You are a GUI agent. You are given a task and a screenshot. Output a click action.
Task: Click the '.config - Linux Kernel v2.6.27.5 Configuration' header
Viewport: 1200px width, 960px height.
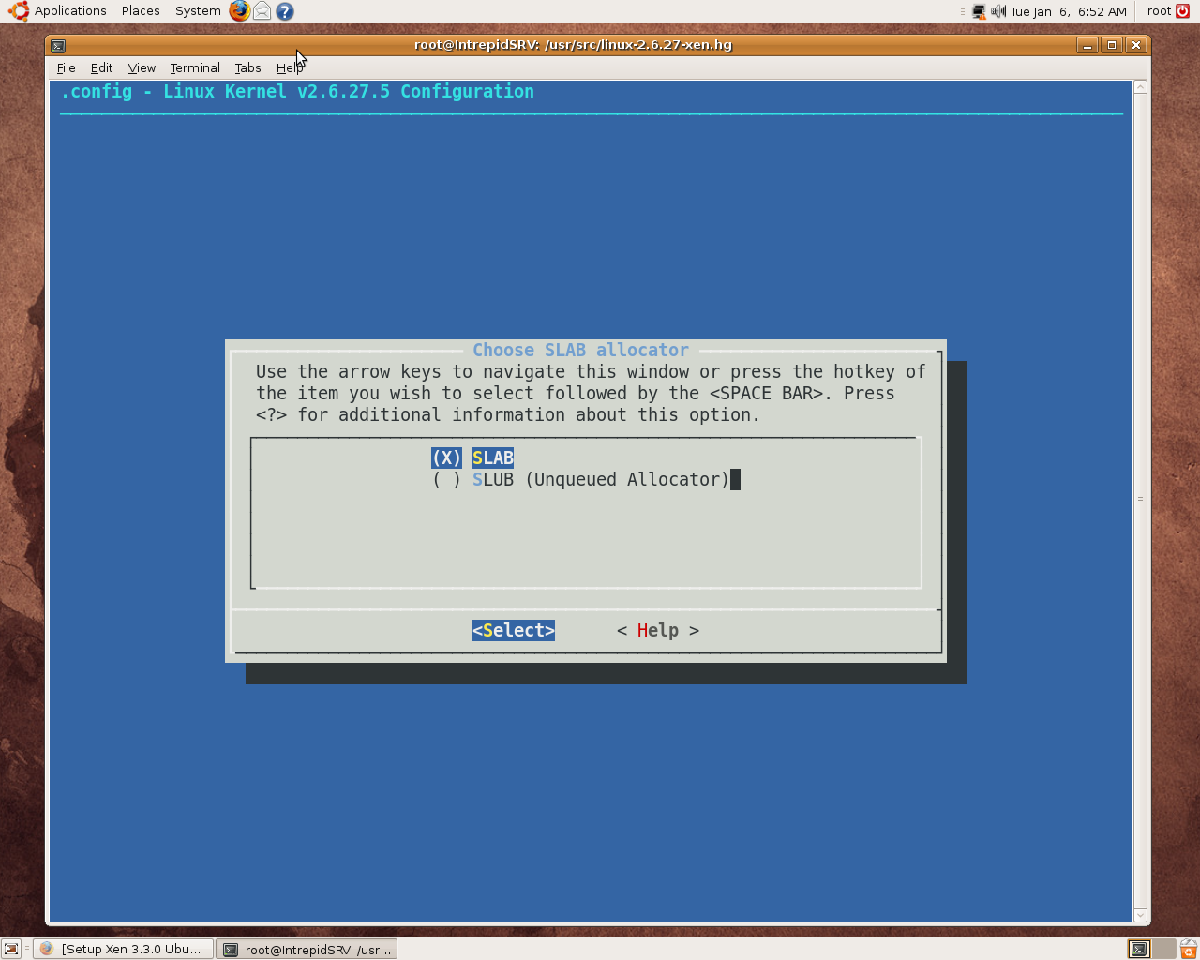(x=297, y=91)
